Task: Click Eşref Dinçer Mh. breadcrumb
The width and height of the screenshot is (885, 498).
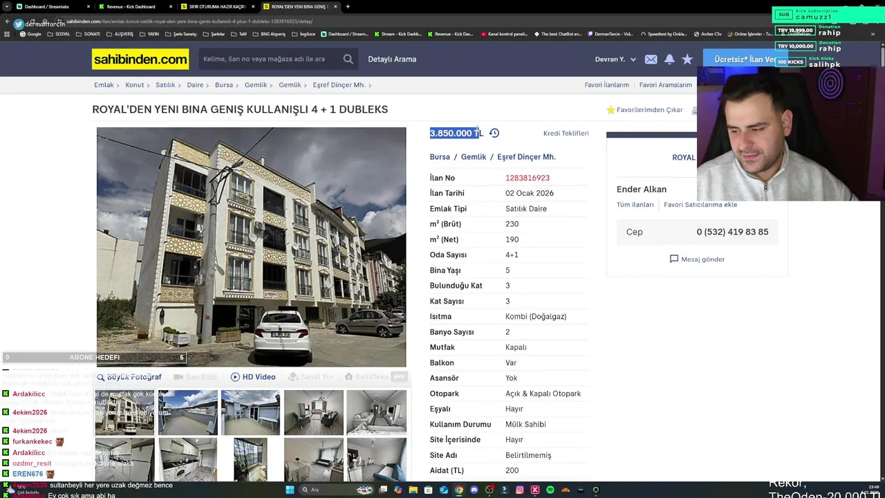Action: (339, 84)
